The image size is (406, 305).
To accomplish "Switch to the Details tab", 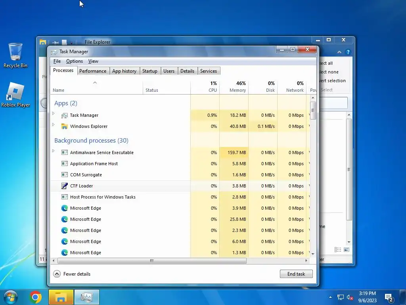I will pos(187,71).
